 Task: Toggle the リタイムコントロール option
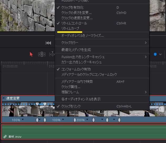click(102, 23)
